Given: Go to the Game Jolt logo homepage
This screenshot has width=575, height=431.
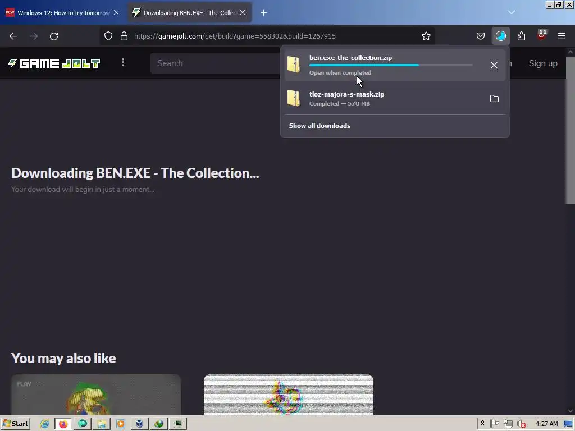Looking at the screenshot, I should [x=54, y=63].
